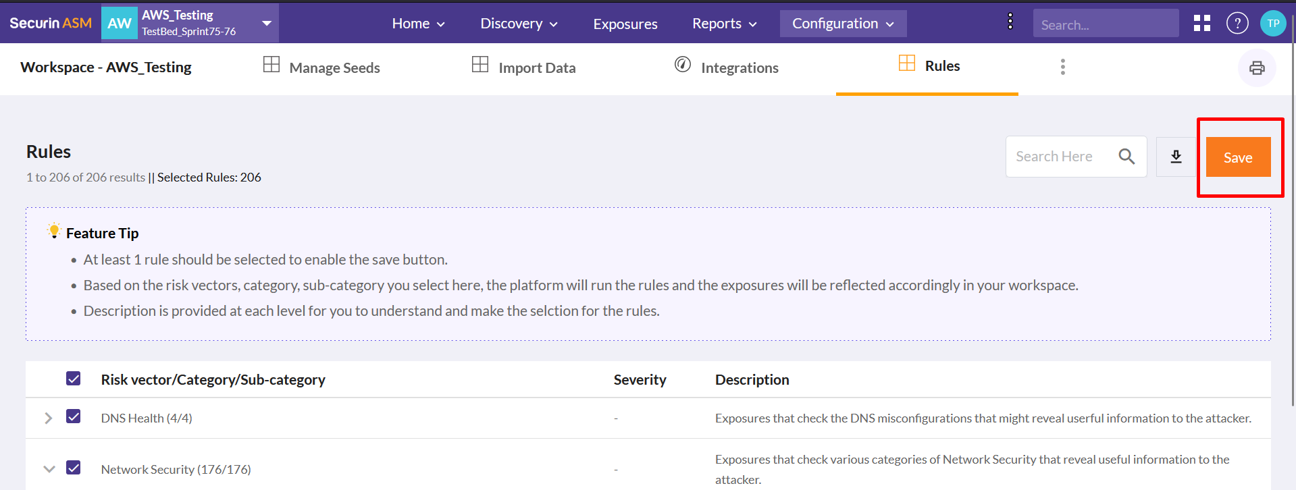1296x490 pixels.
Task: Click the Severity column header
Action: [x=640, y=380]
